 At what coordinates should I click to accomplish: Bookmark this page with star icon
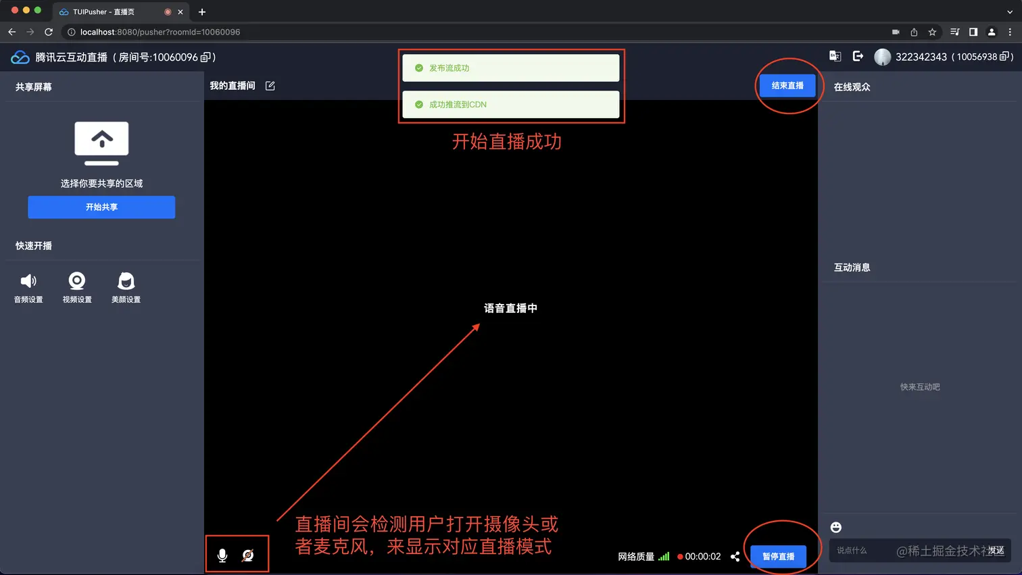(932, 32)
